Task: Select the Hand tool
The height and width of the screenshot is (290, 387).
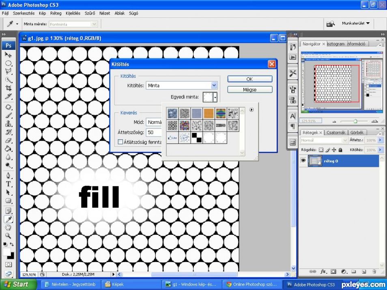Action: pyautogui.click(x=9, y=227)
